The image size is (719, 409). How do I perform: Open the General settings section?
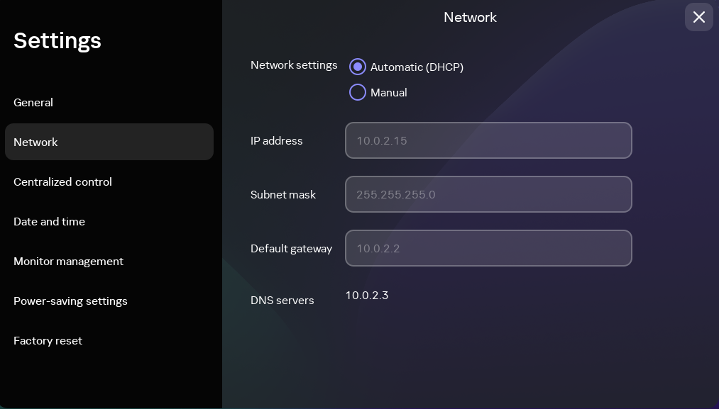33,102
